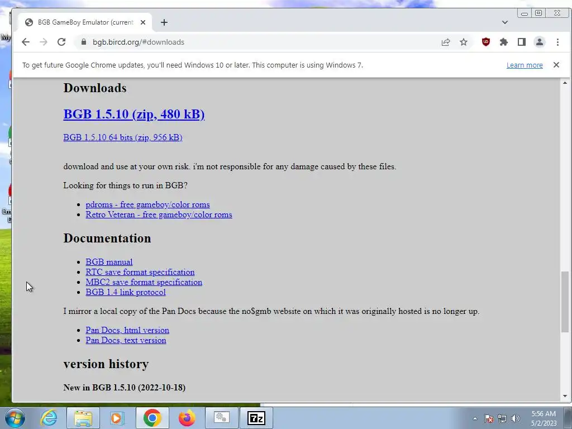Launch Internet Explorer from taskbar
This screenshot has height=429, width=572.
49,418
